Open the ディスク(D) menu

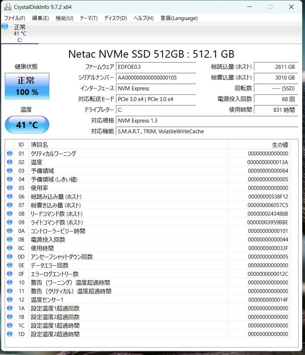115,18
